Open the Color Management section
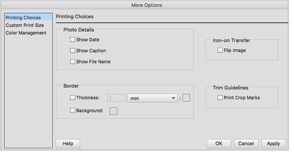This screenshot has width=294, height=152. [26, 33]
